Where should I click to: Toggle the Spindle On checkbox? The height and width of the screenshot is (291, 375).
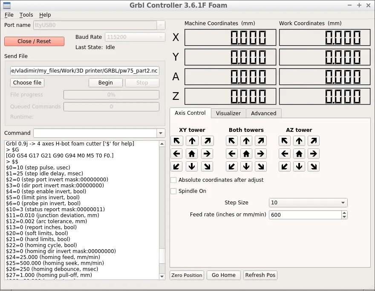point(173,191)
